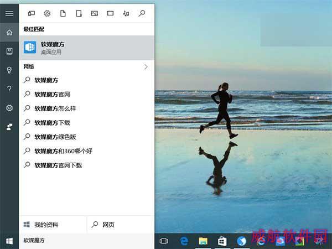Open Reminders lightbulb icon
Screen dimensions: 332x249
[x=9, y=70]
